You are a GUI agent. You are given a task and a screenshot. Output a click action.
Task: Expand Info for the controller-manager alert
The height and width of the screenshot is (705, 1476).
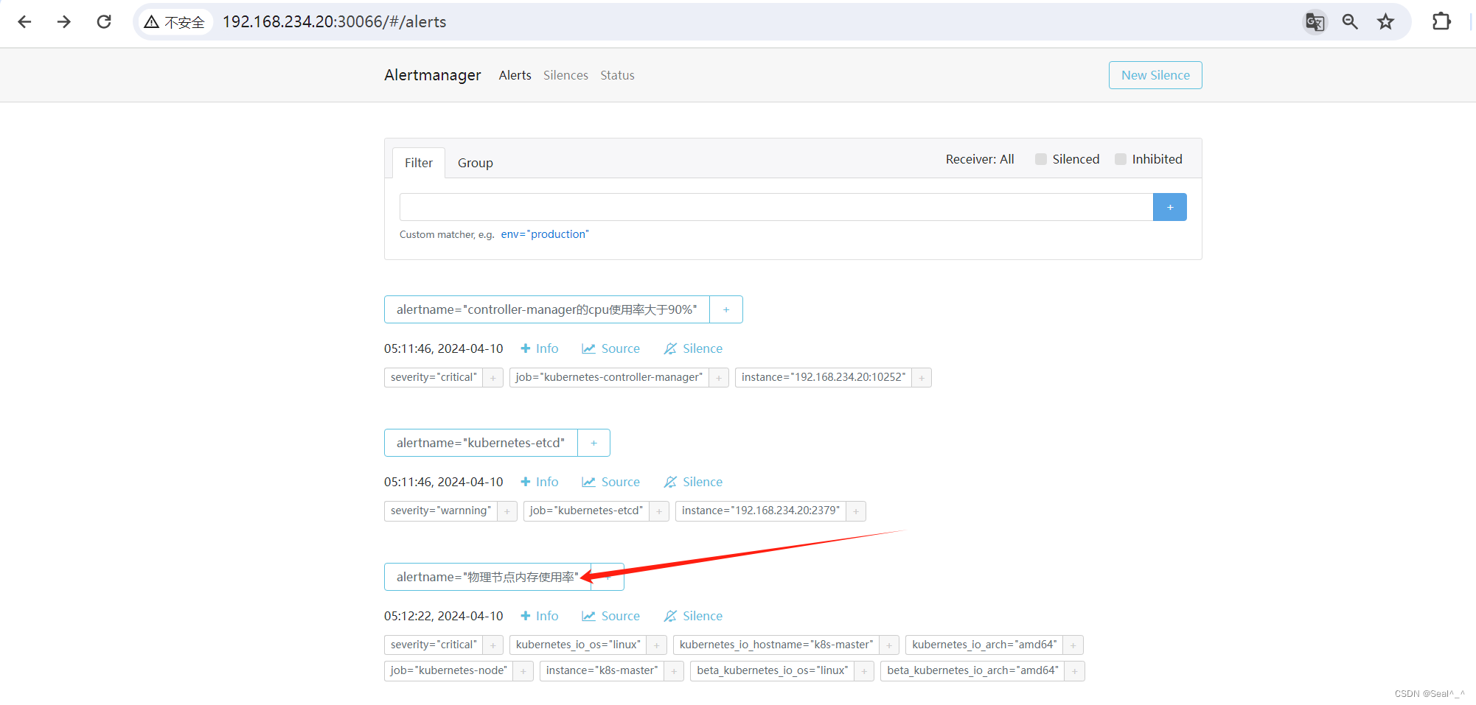[x=540, y=348]
